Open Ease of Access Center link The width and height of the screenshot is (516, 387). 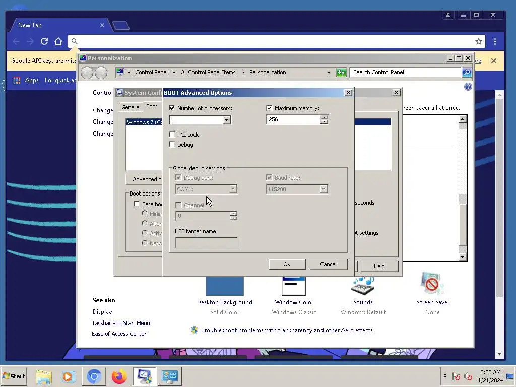click(x=119, y=334)
